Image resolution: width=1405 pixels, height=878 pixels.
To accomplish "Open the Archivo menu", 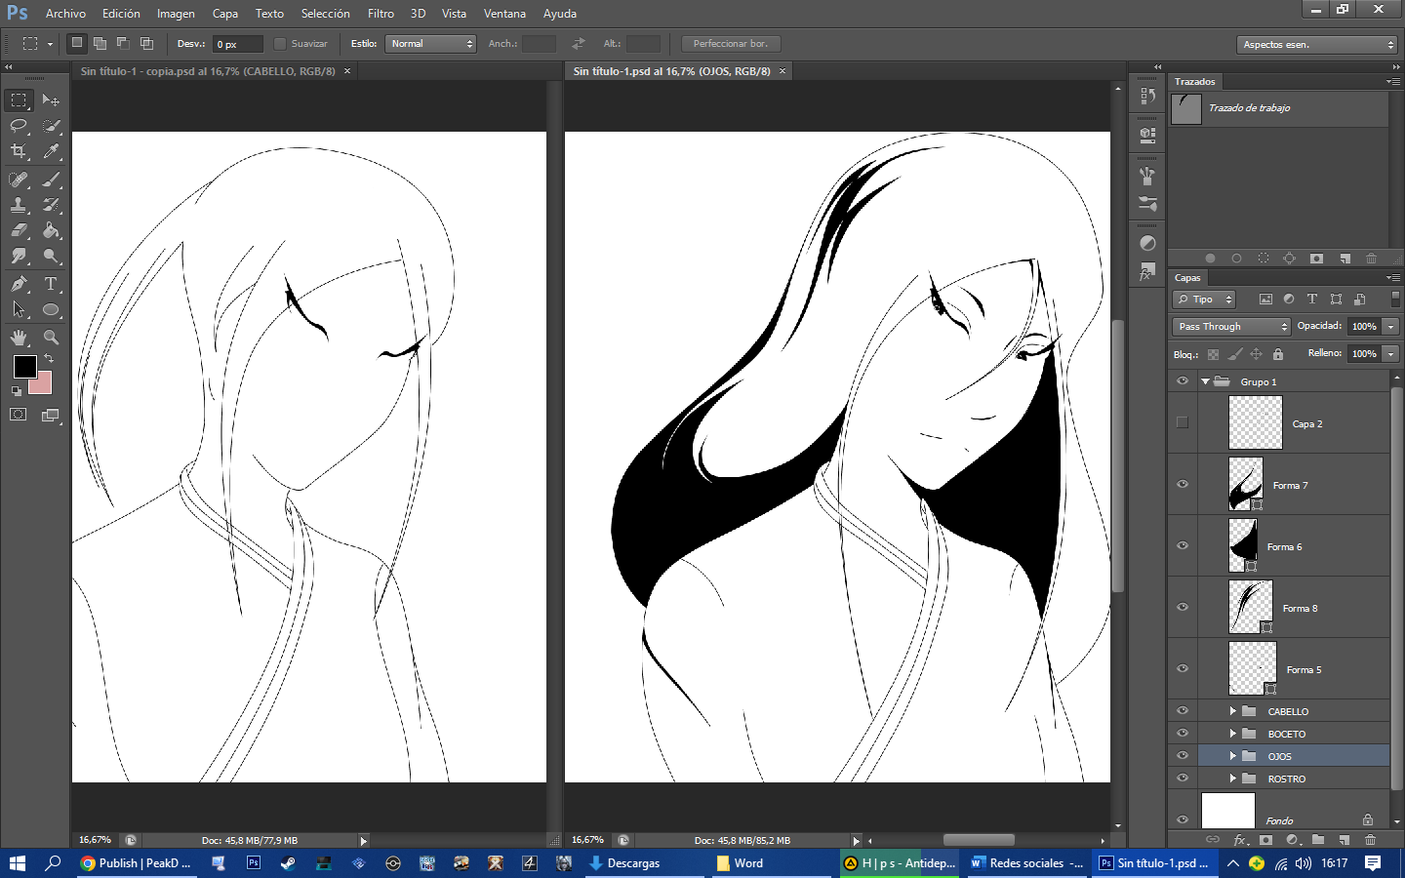I will [x=65, y=14].
